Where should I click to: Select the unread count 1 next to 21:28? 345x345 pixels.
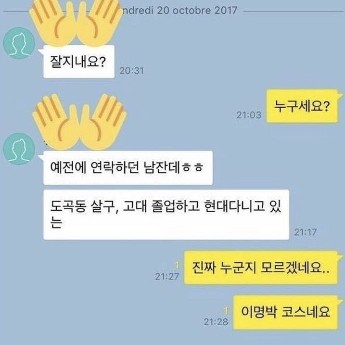pos(226,310)
